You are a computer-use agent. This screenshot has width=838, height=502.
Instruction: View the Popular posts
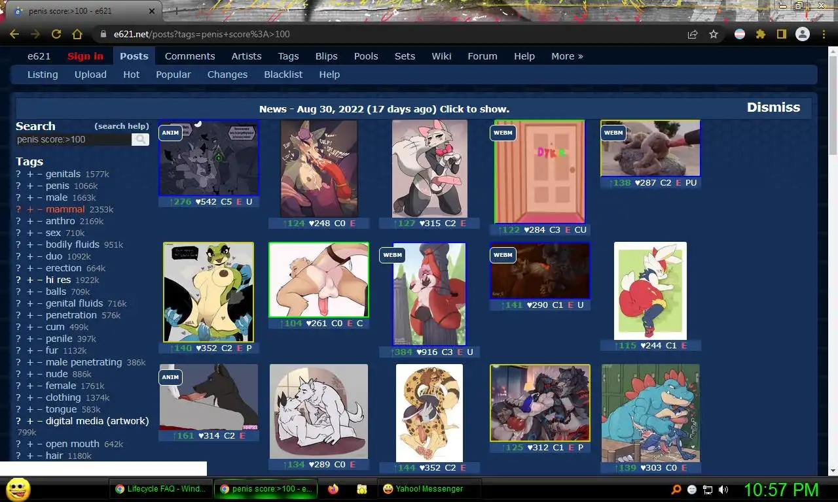[x=173, y=75]
